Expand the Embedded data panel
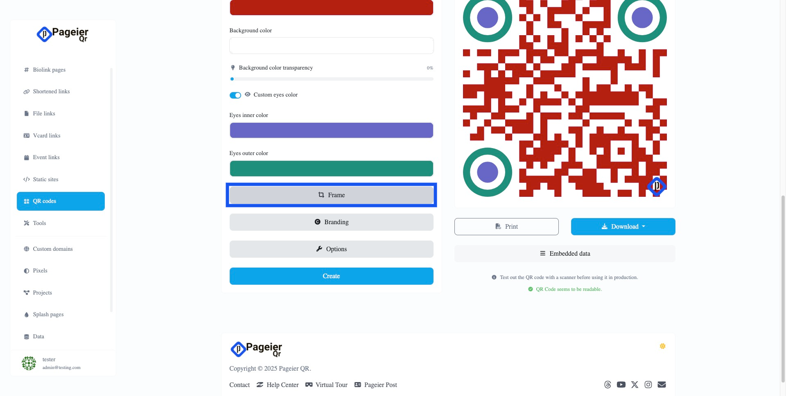 [x=565, y=254]
